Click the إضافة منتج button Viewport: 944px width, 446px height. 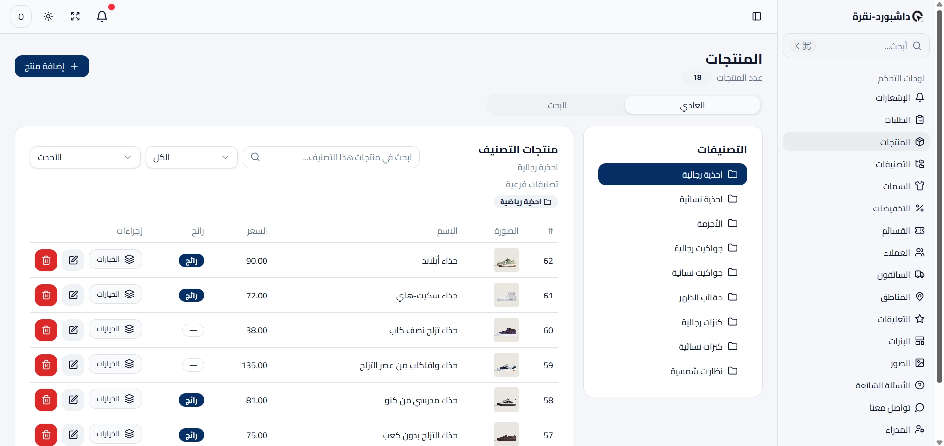(x=52, y=66)
